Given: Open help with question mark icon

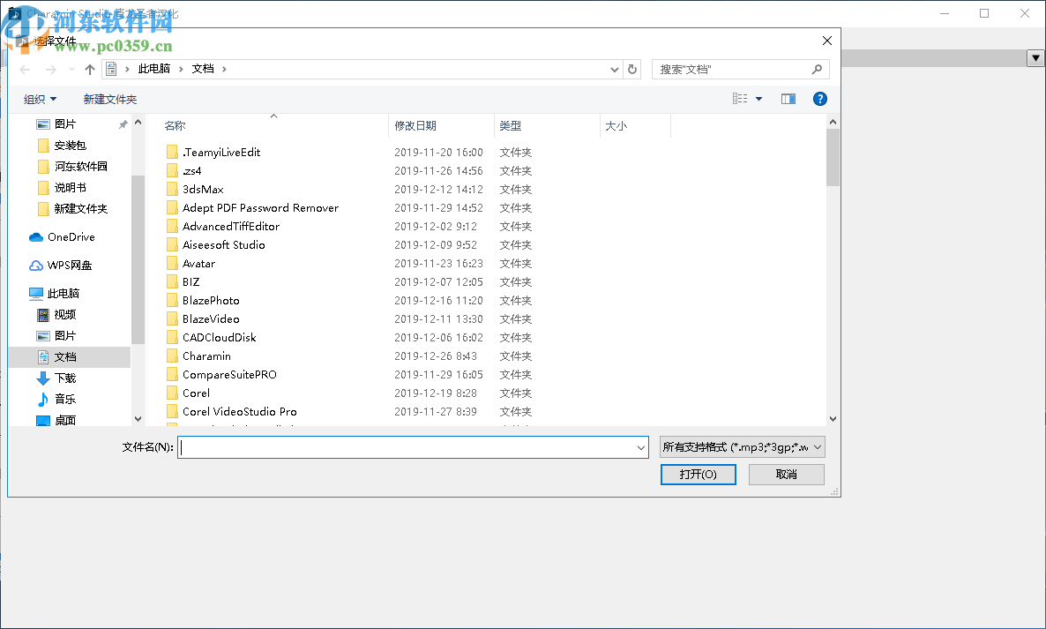Looking at the screenshot, I should click(820, 99).
